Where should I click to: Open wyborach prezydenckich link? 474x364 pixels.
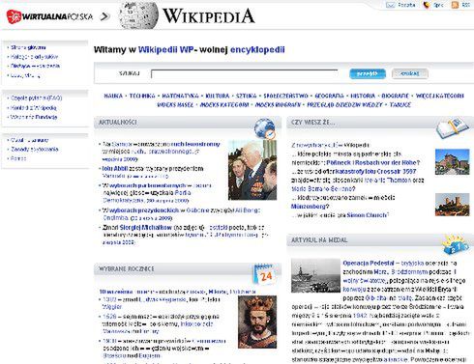click(x=144, y=210)
